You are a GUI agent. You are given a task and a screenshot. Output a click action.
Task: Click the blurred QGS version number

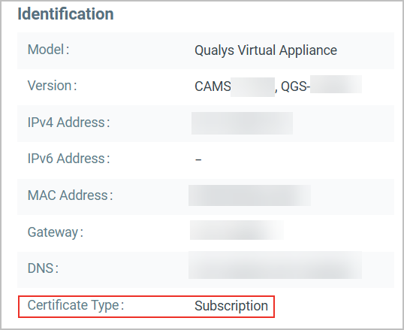pyautogui.click(x=336, y=84)
